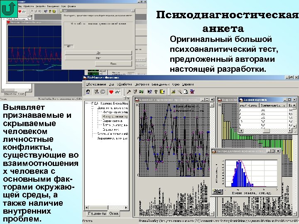Click the green blocks icon in front toolbar
Screen dimensions: 299x224
pos(141,92)
